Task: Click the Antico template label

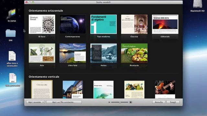Action: 103,65
